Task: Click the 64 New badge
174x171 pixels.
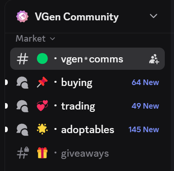Action: [145, 82]
